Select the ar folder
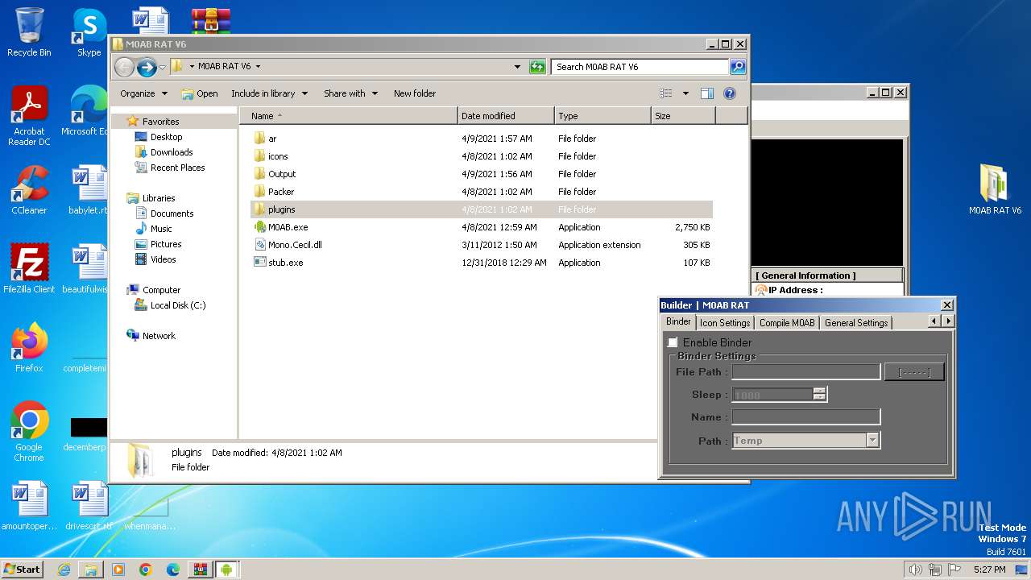This screenshot has height=580, width=1031. pos(272,139)
